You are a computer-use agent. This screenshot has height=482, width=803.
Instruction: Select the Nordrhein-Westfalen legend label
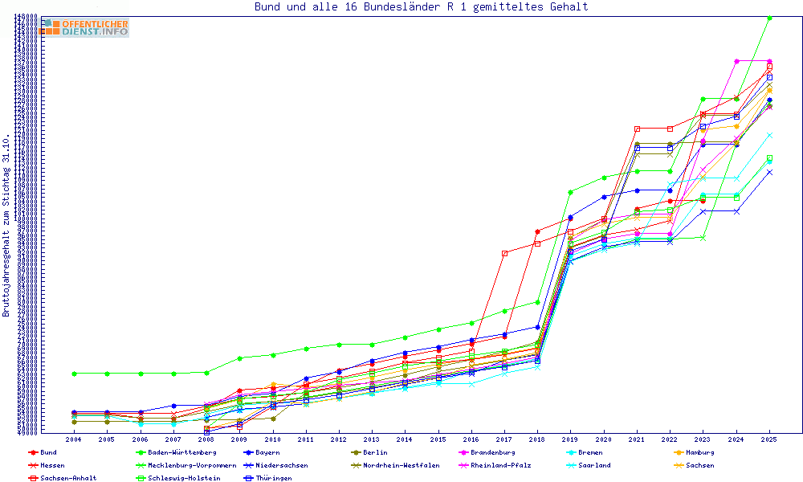click(x=406, y=465)
